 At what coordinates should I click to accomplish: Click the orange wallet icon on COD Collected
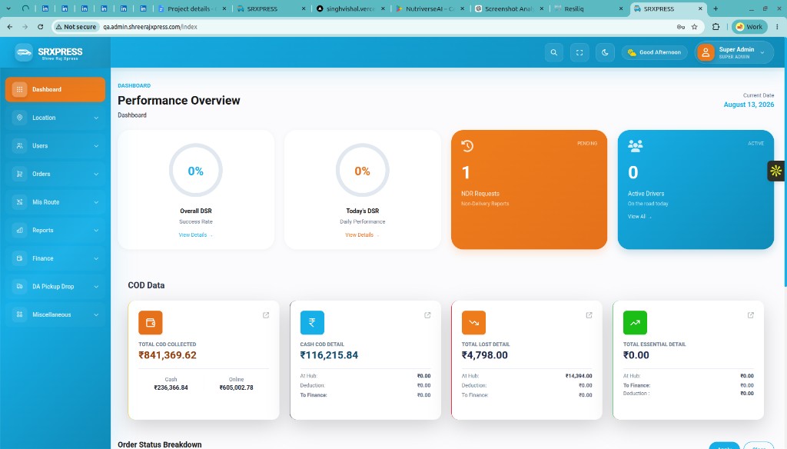point(151,322)
